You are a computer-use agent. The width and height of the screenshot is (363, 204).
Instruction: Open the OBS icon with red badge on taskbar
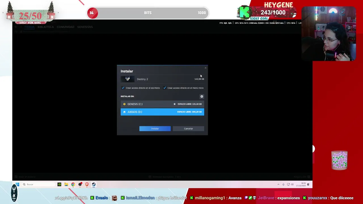pyautogui.click(x=80, y=184)
